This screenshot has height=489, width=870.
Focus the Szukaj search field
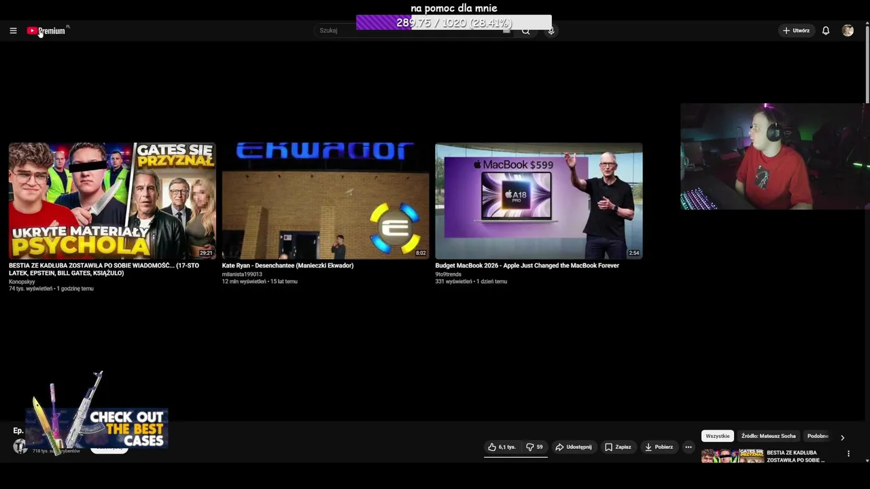[x=413, y=31]
